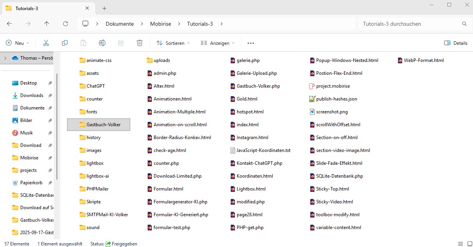The height and width of the screenshot is (247, 473).
Task: Select the project.mobirise file
Action: click(333, 86)
